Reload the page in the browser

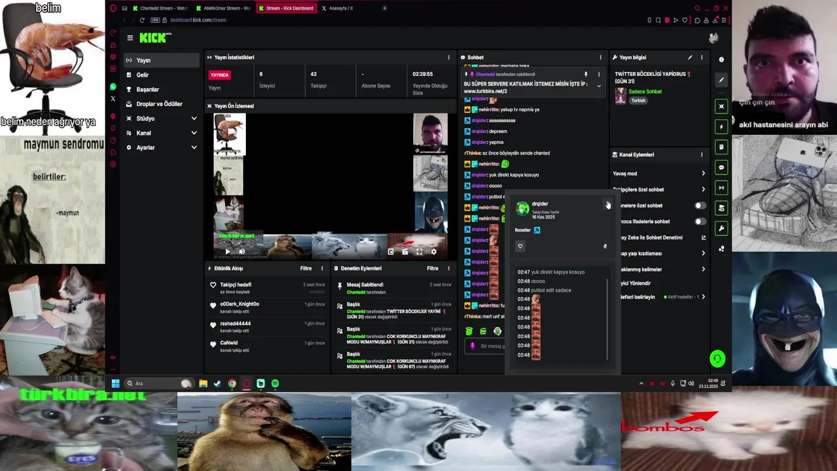tap(142, 20)
